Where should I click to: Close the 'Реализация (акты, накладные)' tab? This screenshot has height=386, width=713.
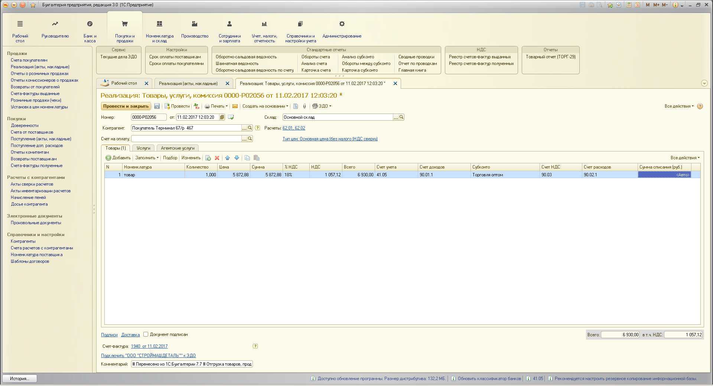[227, 84]
